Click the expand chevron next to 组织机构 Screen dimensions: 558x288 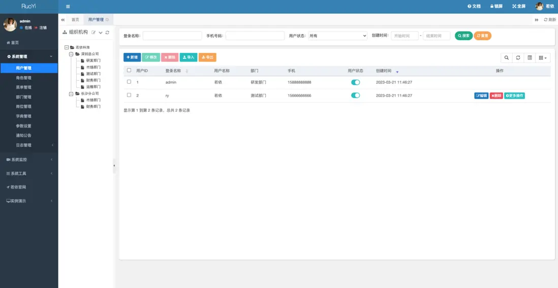click(101, 33)
